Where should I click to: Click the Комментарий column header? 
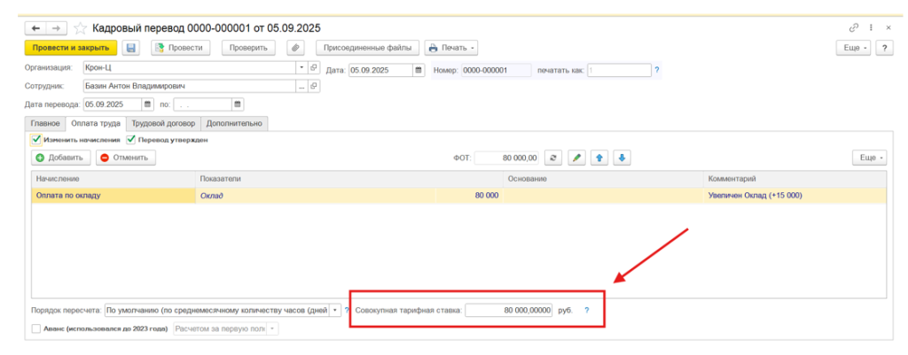[x=795, y=179]
